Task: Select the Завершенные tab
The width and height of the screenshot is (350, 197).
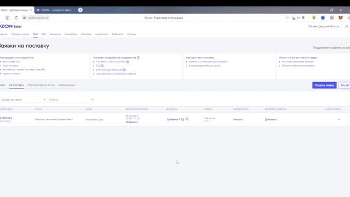Action: pos(67,85)
